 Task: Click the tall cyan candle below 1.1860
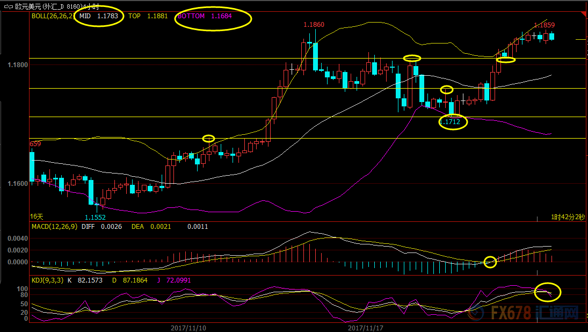pyautogui.click(x=315, y=56)
